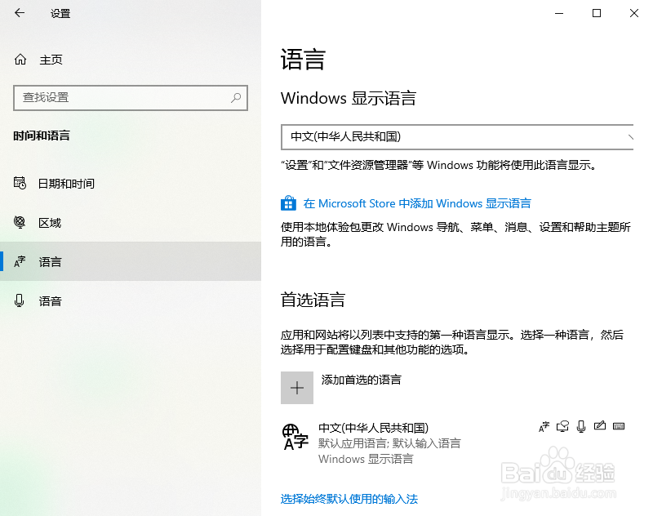Click the A字 icon beside 语言 sidebar item
653x516 pixels.
click(20, 261)
